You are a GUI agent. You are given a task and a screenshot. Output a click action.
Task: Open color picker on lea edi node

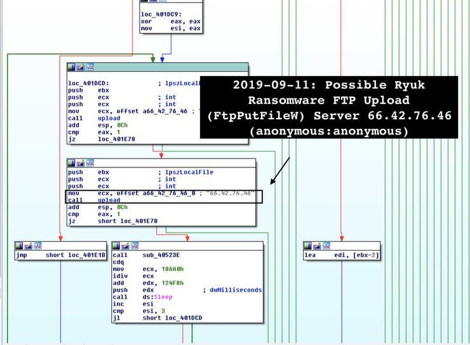[x=308, y=245]
